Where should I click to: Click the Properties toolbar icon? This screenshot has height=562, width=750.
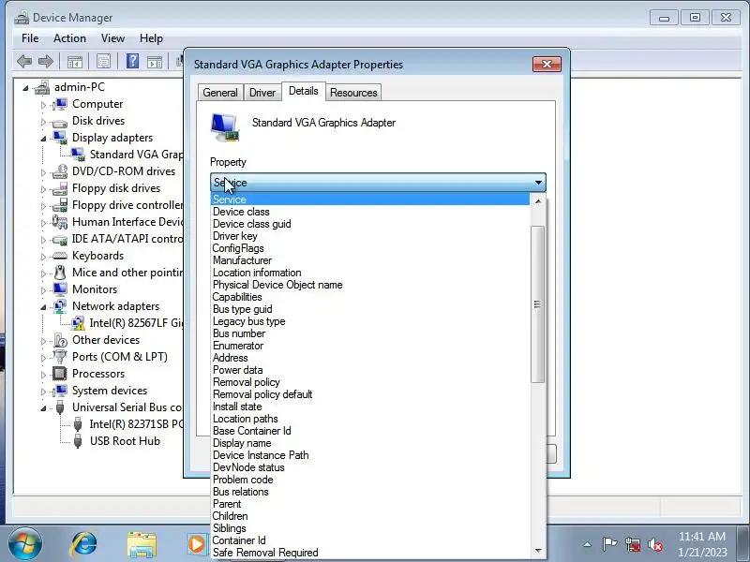[x=104, y=61]
